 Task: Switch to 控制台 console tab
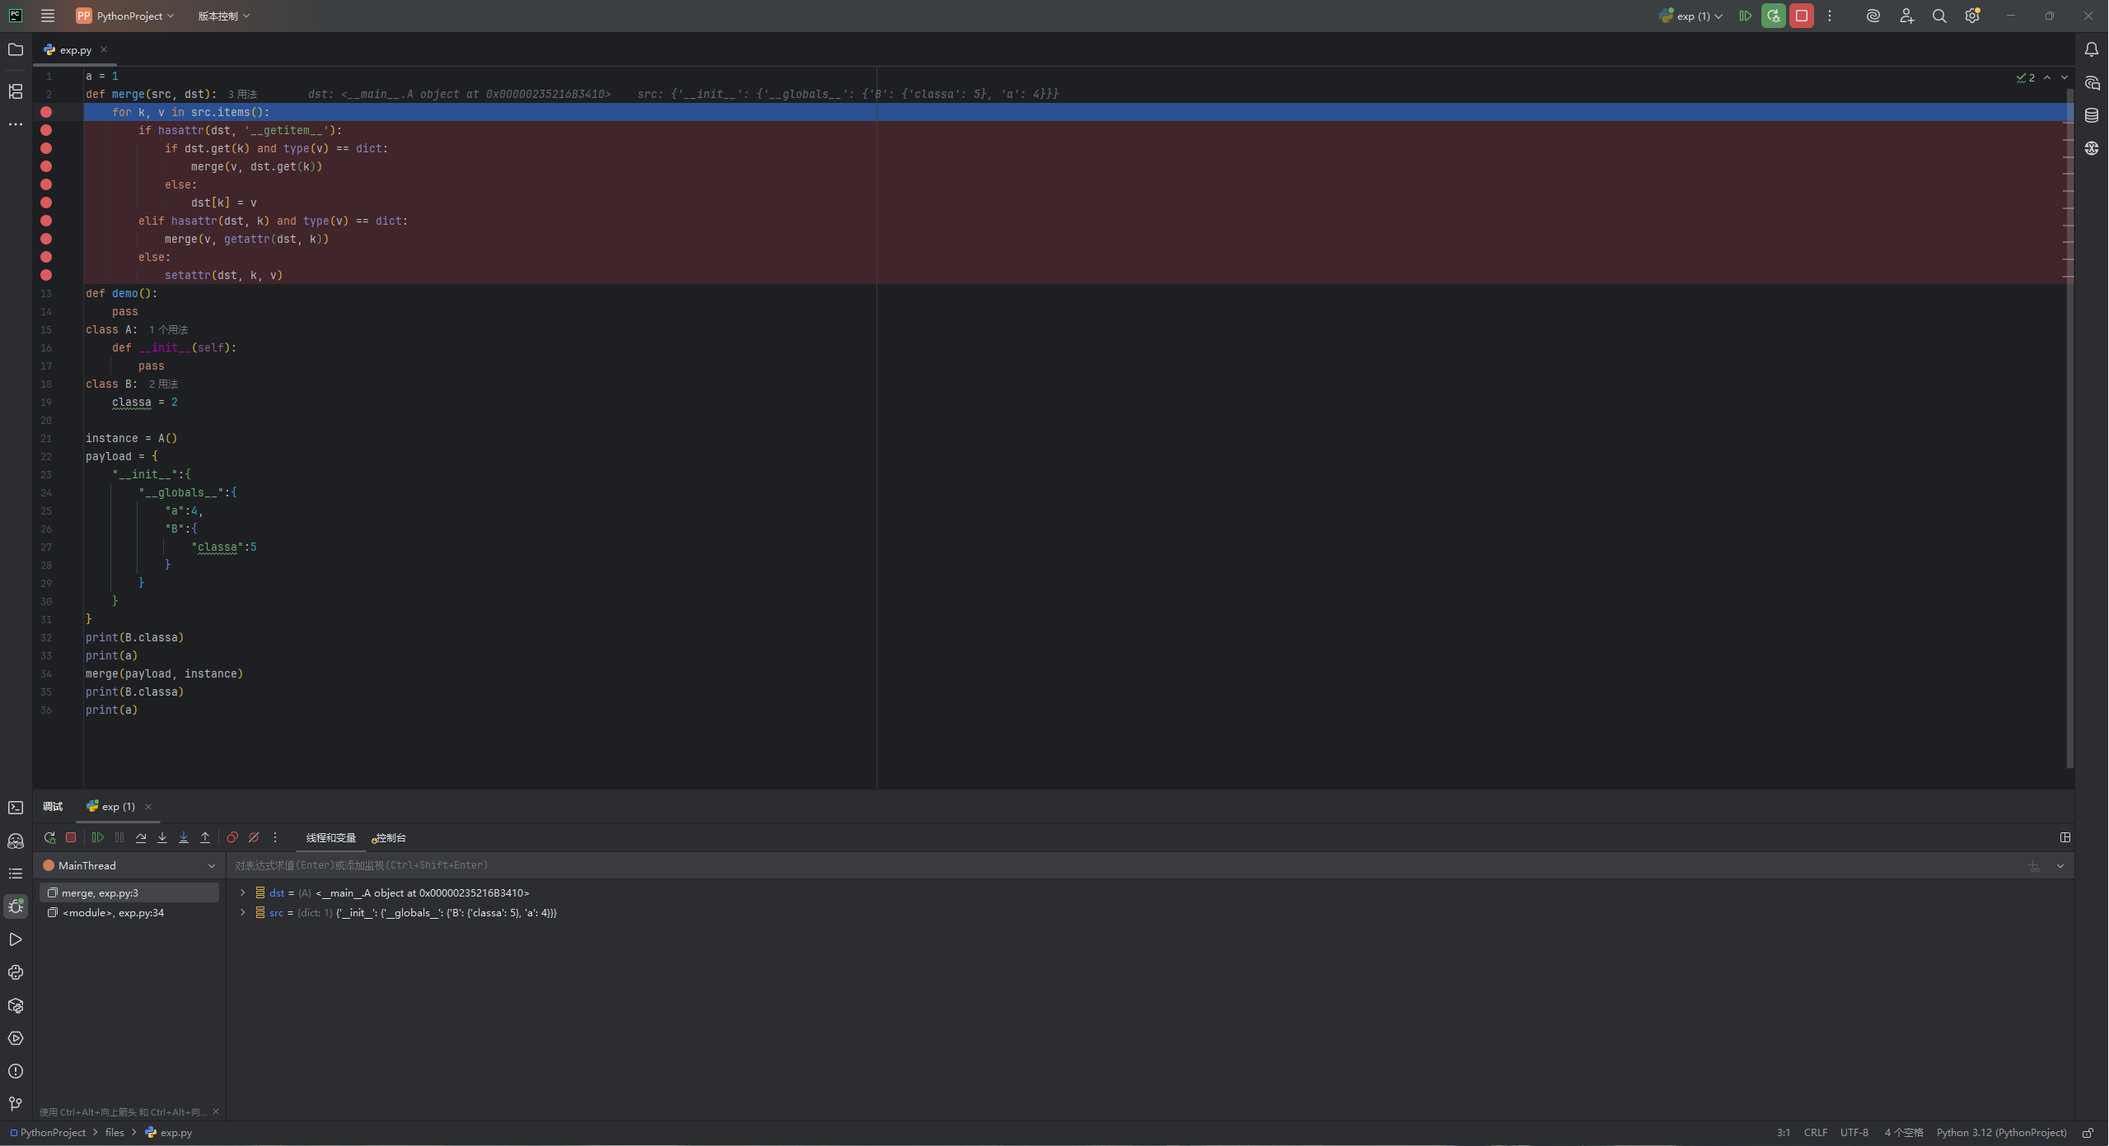tap(390, 837)
